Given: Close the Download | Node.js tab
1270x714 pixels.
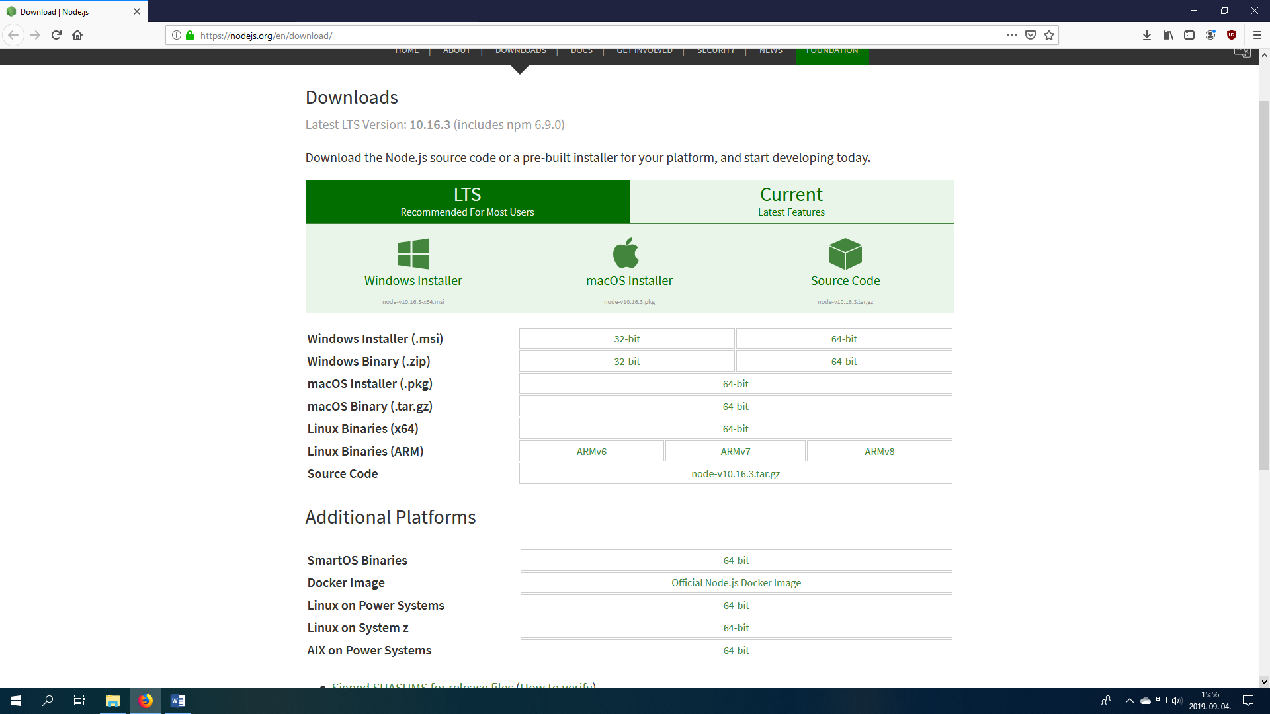Looking at the screenshot, I should click(x=137, y=11).
